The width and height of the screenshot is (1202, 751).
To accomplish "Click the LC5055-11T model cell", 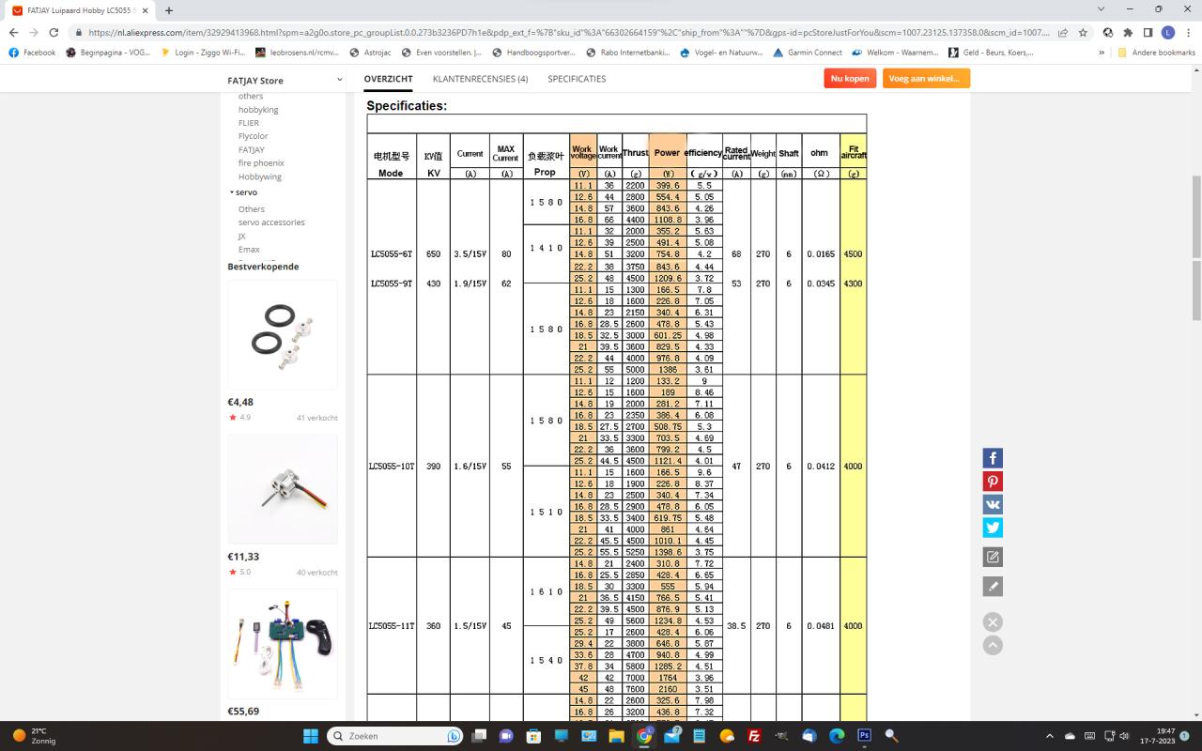I will (392, 625).
